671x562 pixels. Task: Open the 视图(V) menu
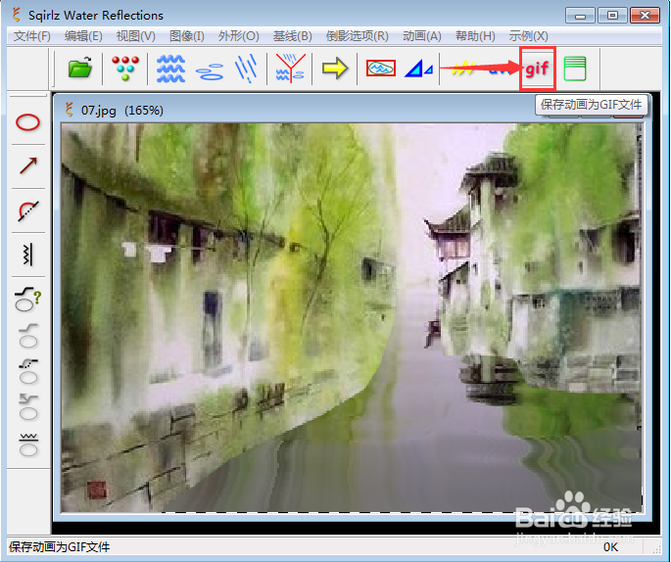[135, 36]
